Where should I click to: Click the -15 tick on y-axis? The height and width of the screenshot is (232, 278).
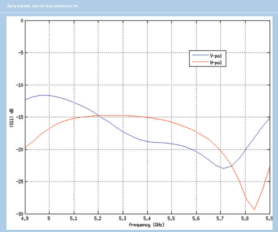20,117
